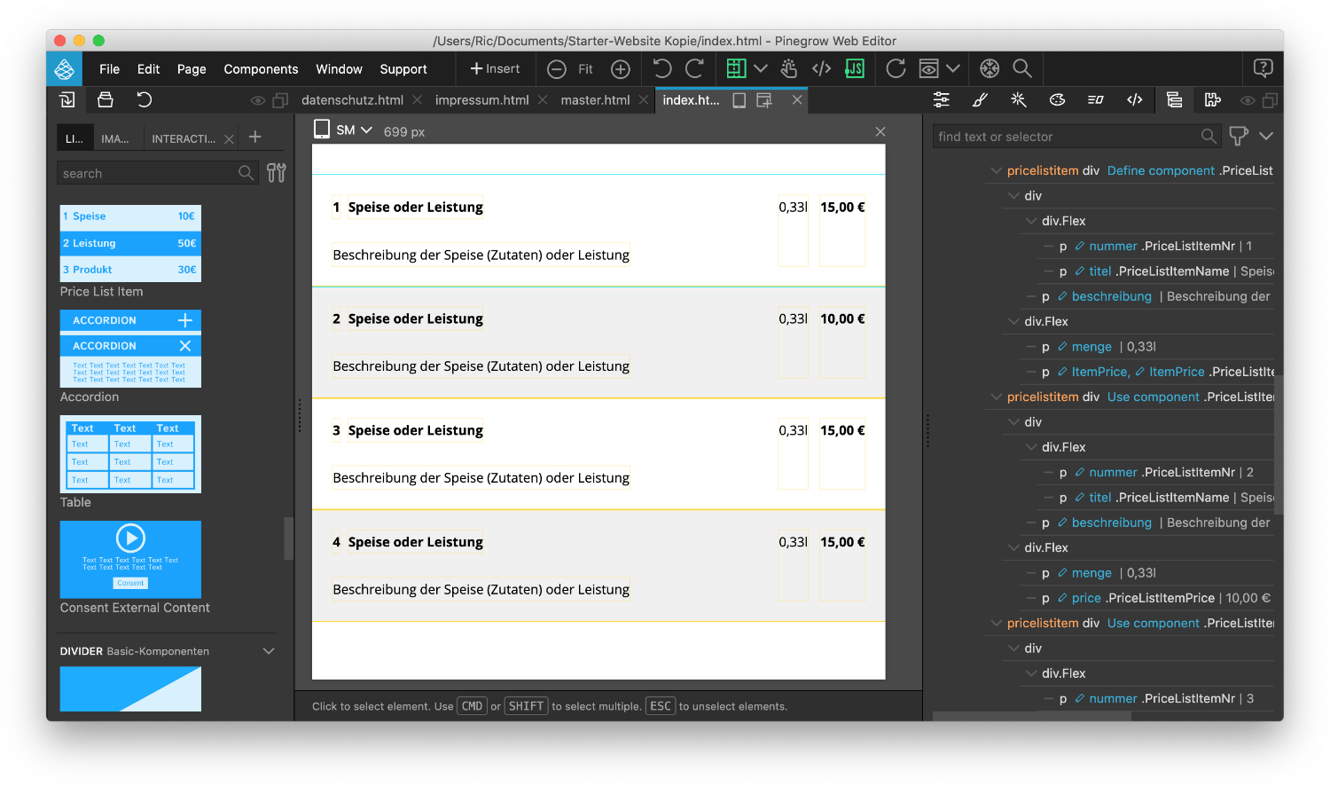Switch to the impressum.html tab

[x=481, y=100]
